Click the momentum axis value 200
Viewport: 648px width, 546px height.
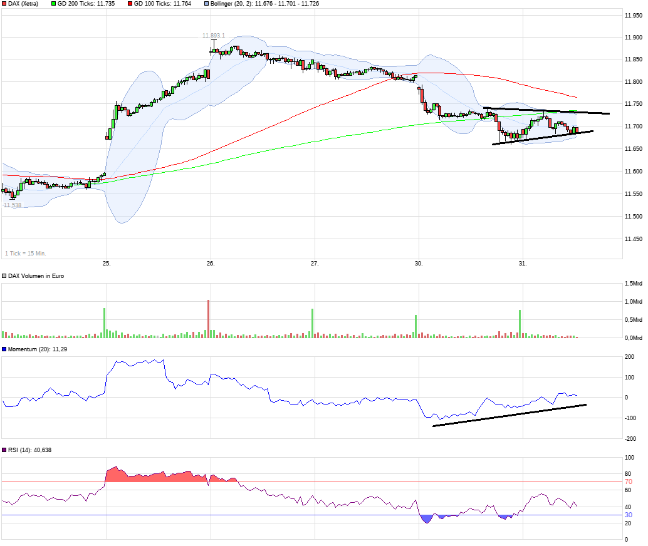[x=629, y=357]
